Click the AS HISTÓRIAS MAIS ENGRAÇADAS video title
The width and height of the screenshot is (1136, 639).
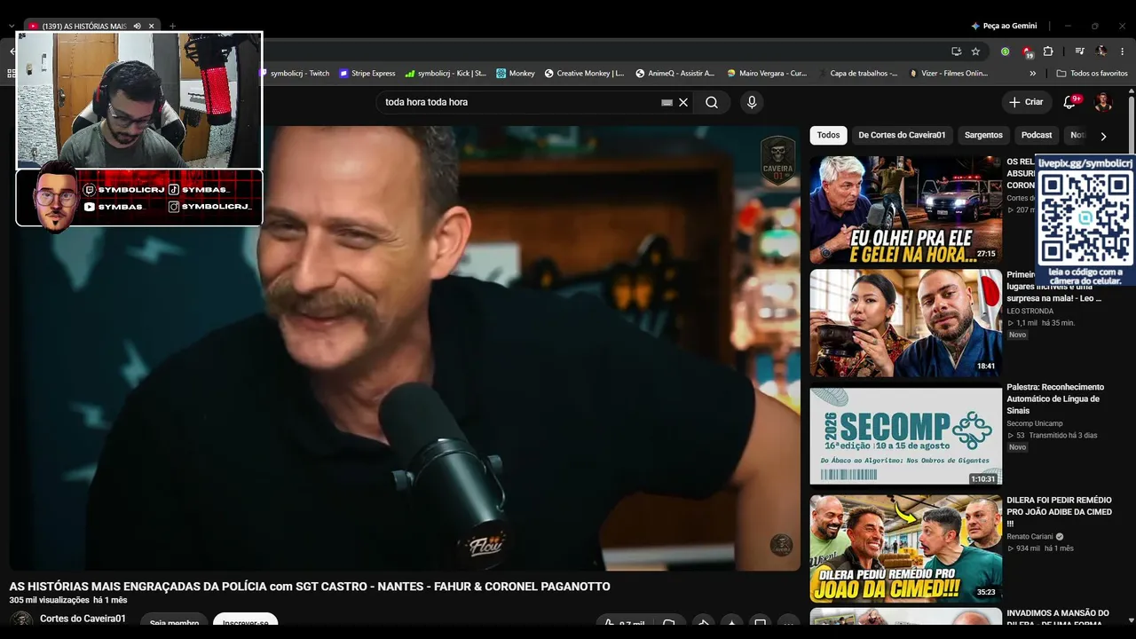[310, 587]
